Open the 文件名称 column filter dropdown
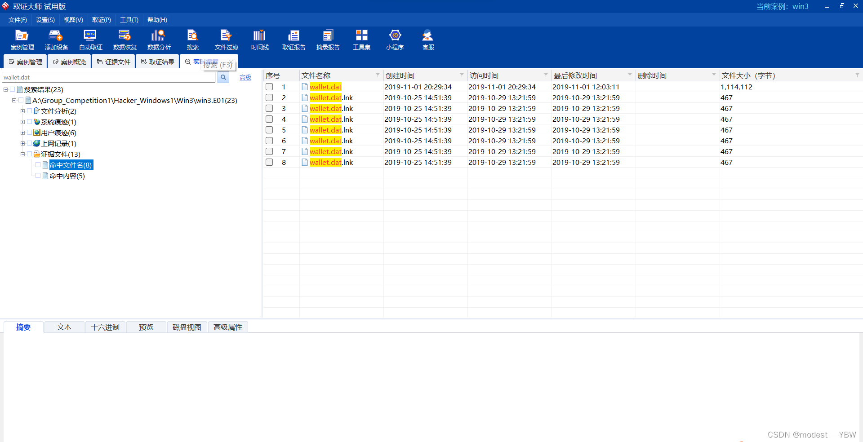863x442 pixels. click(x=378, y=75)
